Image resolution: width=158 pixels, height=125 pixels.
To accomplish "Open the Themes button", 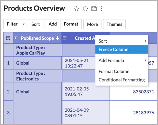I will tap(114, 24).
